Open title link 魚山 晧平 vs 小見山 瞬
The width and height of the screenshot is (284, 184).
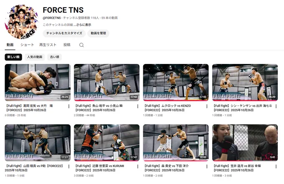coord(98,108)
